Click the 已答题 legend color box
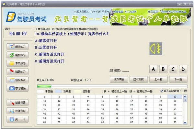Screen dimensions: 194x131 [77, 91]
